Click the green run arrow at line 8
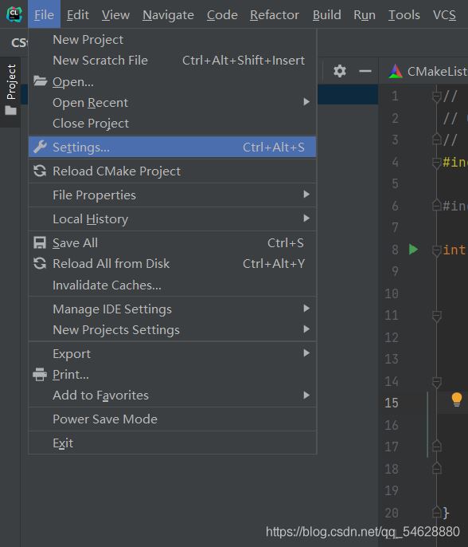Screen dimensions: 468x547 413,250
